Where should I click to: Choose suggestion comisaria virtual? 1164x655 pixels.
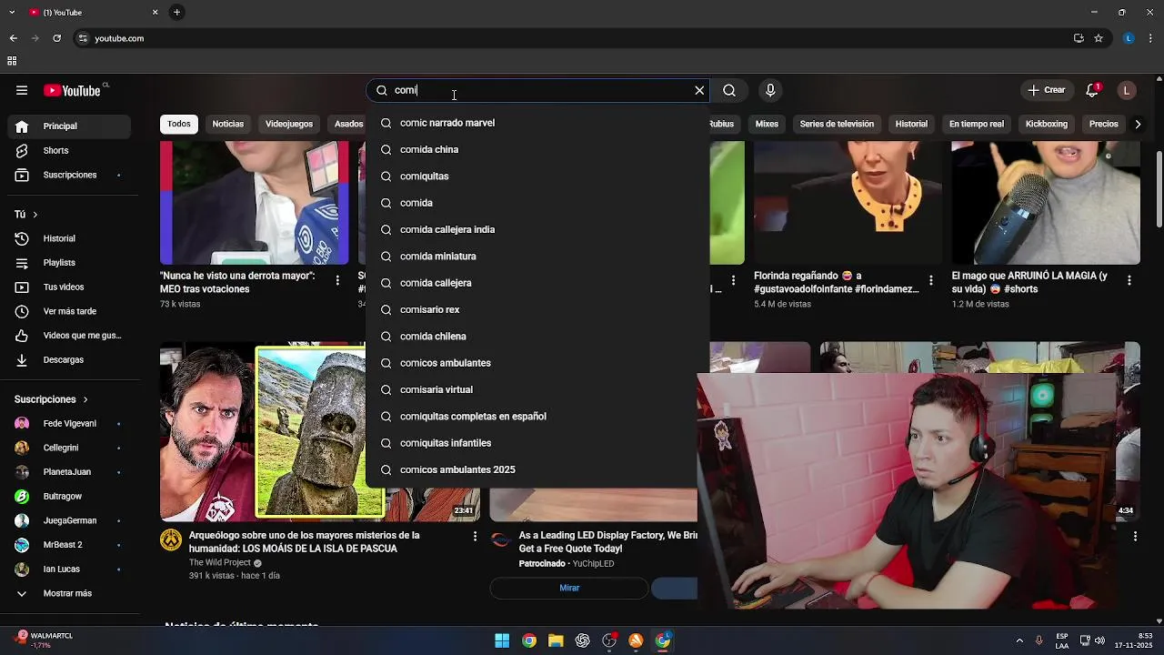pyautogui.click(x=537, y=389)
